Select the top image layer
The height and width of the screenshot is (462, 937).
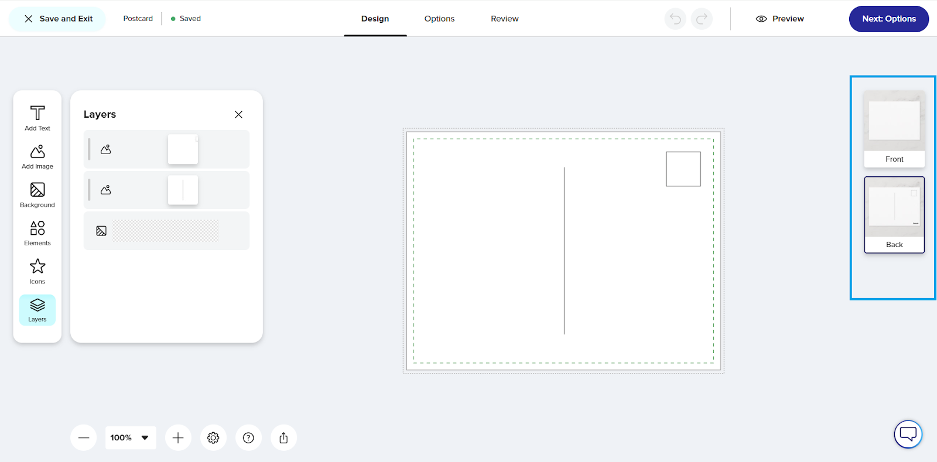(166, 149)
